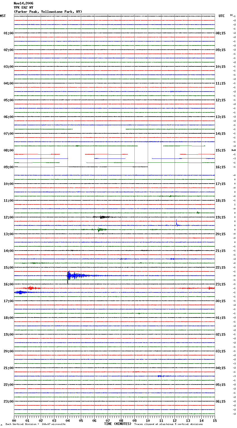237x428 pixels.
Task: Click the station code 'YPK EHZ WY'
Action: 23,8
